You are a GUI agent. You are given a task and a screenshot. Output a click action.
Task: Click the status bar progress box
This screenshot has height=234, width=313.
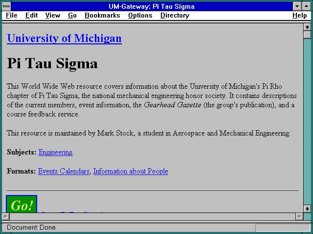pos(283,228)
